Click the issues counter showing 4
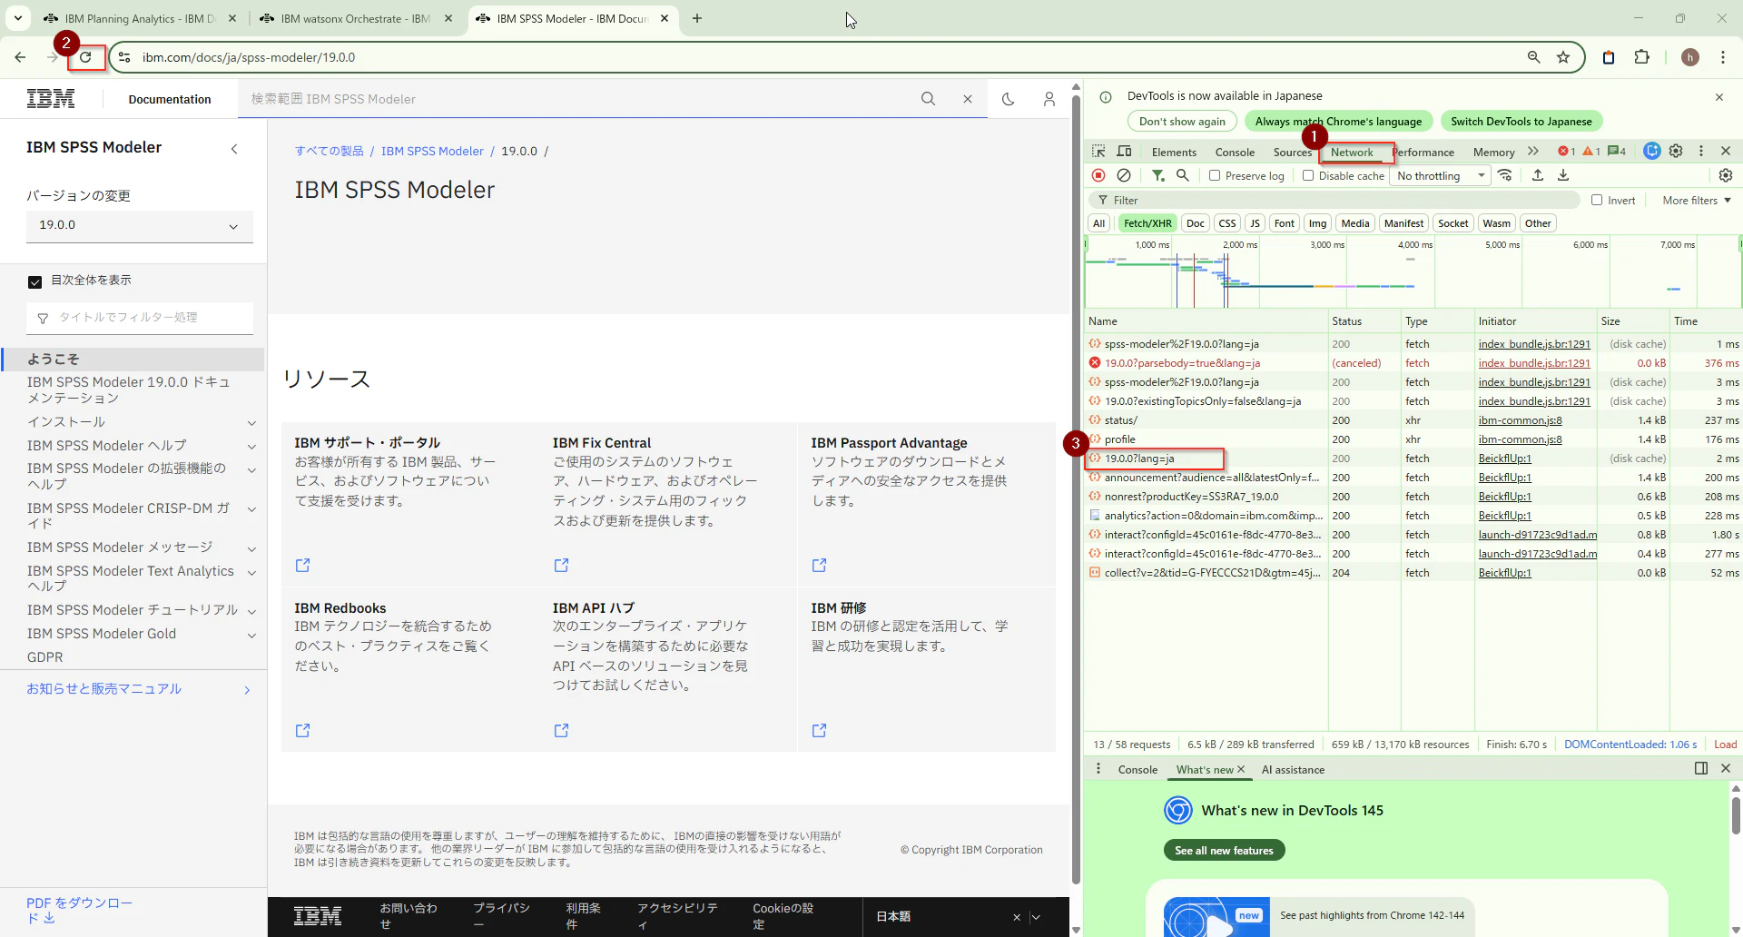Viewport: 1743px width, 937px height. click(1617, 152)
